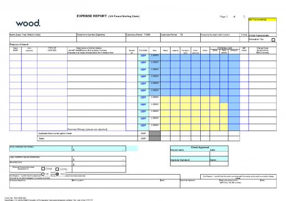This screenshot has height=201, width=286.
Task: Click the Totals row label
Action: coord(42,138)
